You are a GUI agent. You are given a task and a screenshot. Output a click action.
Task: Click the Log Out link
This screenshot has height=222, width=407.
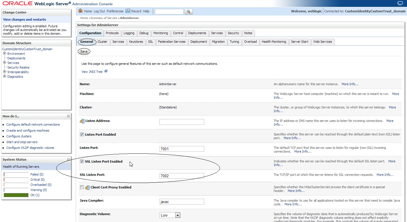pyautogui.click(x=99, y=11)
